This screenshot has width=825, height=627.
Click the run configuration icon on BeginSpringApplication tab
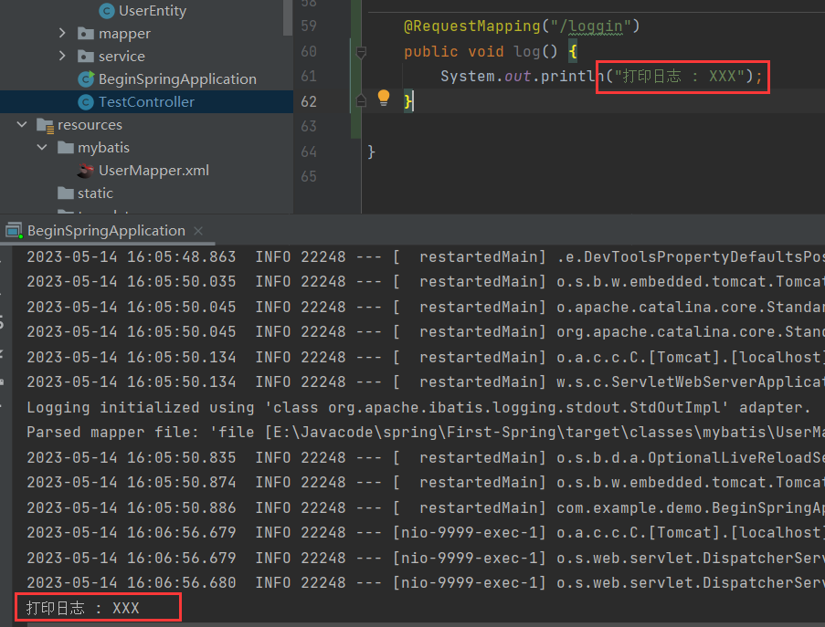[x=14, y=231]
